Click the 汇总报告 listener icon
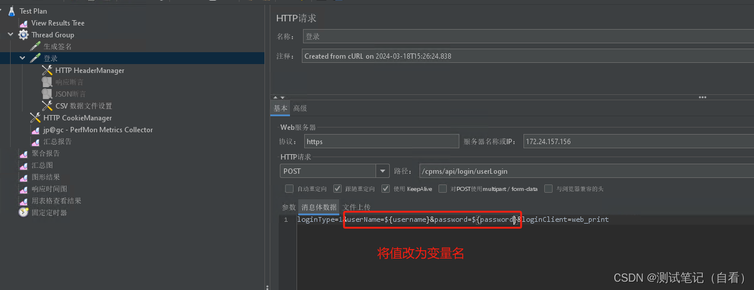Viewport: 754px width, 290px height. tap(36, 142)
